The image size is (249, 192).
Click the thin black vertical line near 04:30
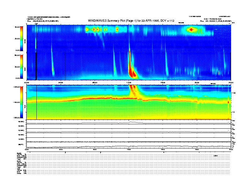[x=65, y=66]
